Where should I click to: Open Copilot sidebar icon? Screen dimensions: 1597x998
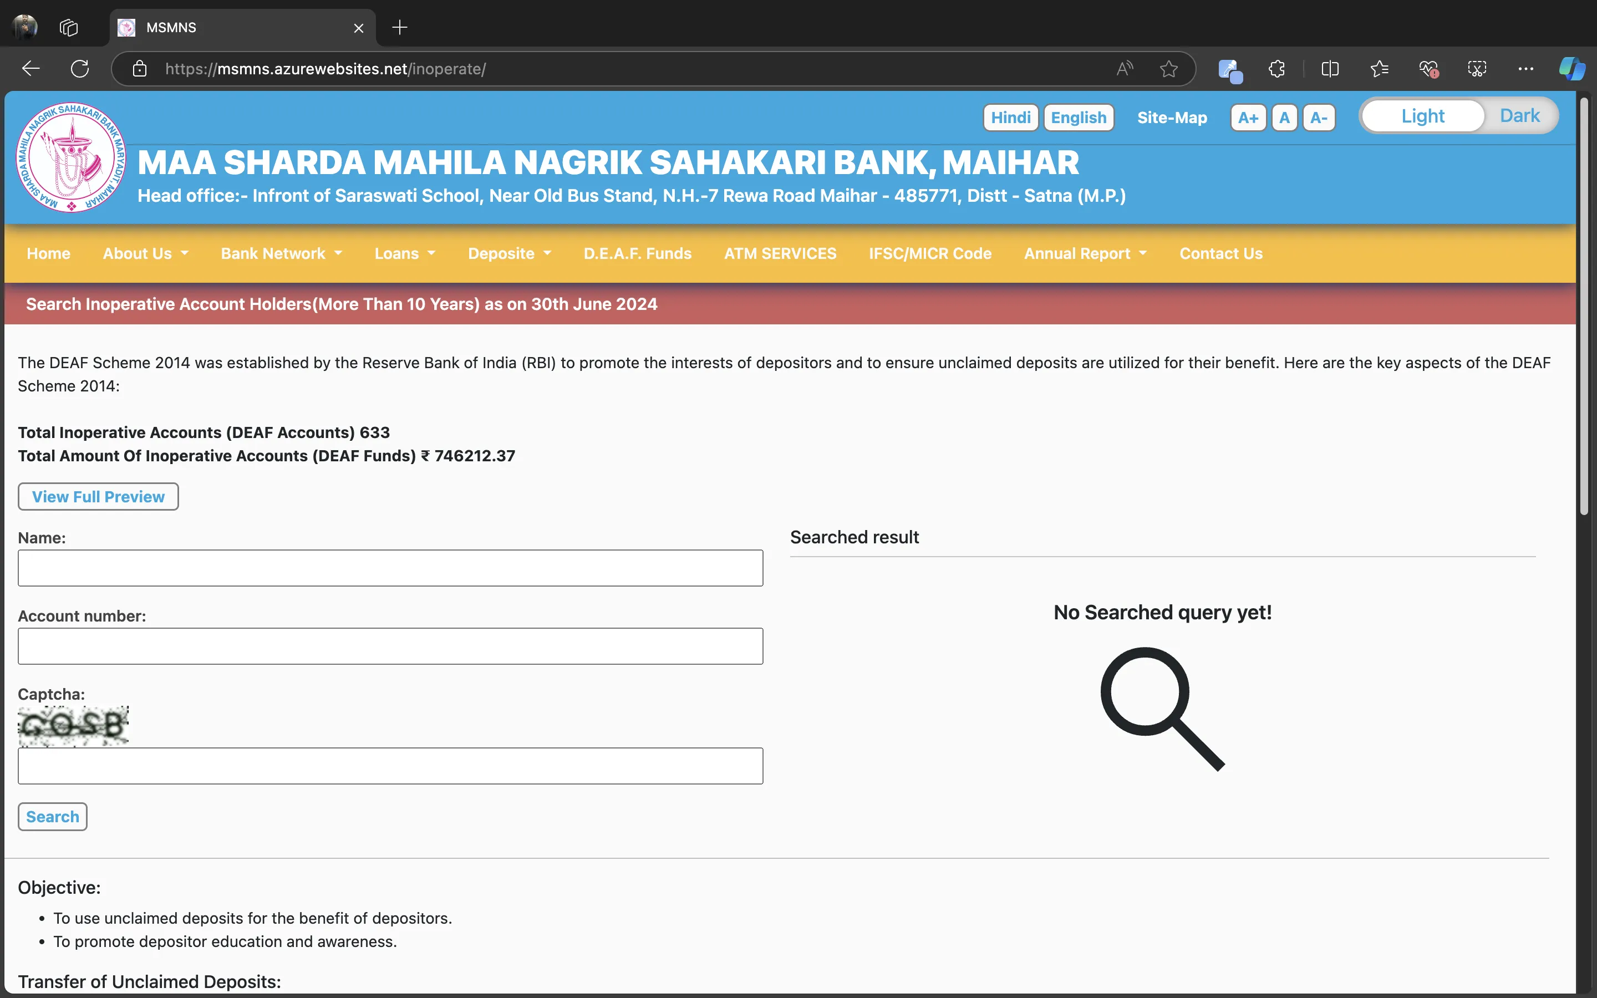click(1572, 69)
